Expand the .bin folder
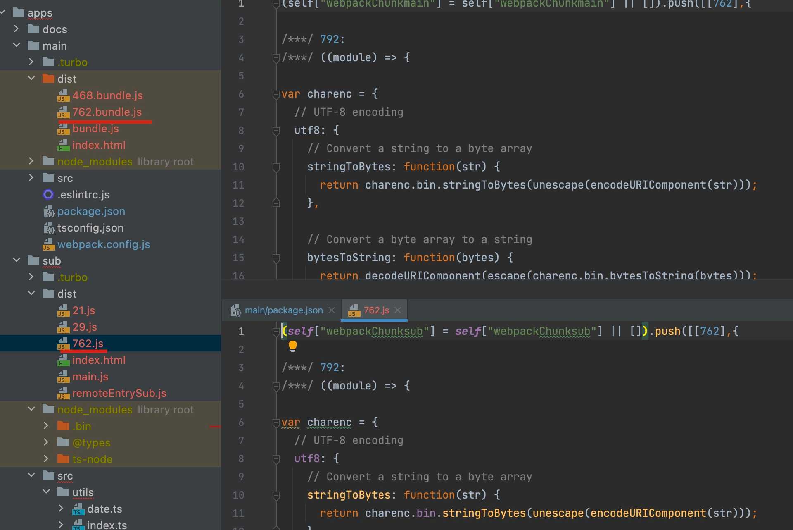 point(46,426)
